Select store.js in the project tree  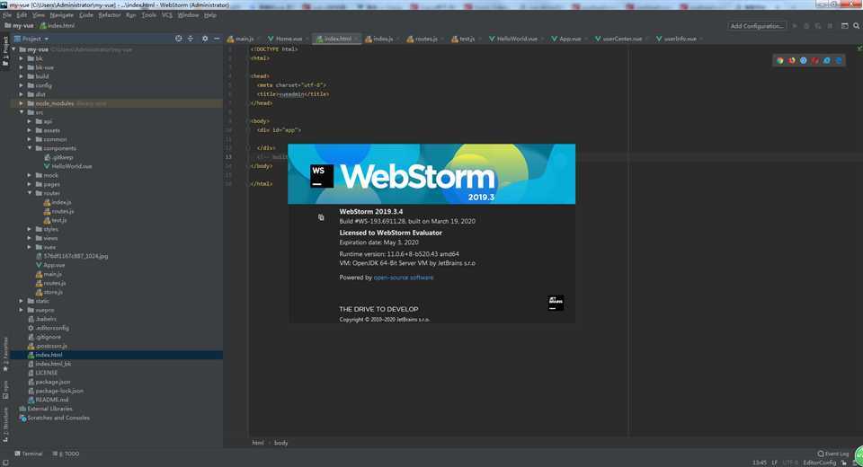(49, 292)
